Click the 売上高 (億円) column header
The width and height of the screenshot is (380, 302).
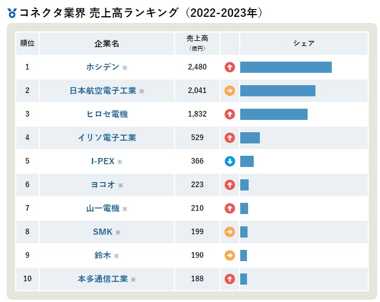point(197,44)
